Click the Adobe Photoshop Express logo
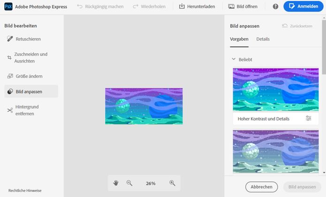 point(8,7)
